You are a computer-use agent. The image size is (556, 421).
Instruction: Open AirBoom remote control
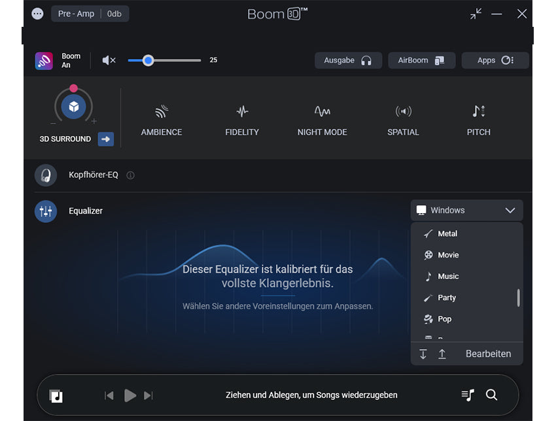(422, 60)
